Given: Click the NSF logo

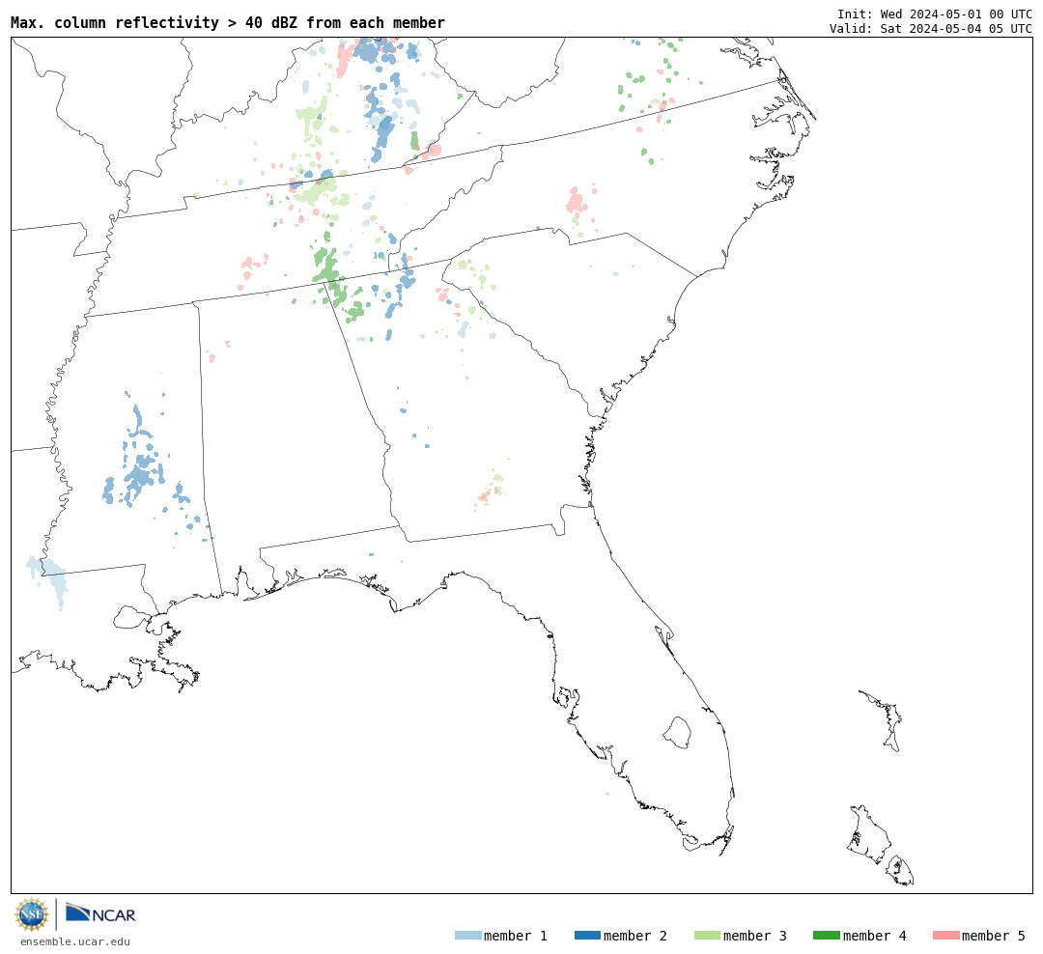Looking at the screenshot, I should click(31, 914).
